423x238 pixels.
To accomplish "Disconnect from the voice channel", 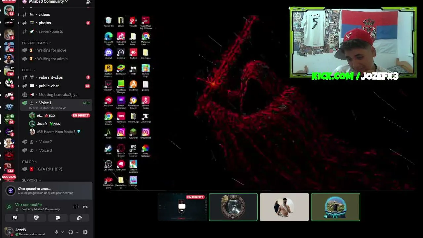I will point(85,207).
